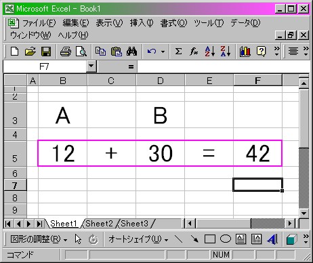Jump to last sheet tab scroll button
313x263 pixels.
39,224
